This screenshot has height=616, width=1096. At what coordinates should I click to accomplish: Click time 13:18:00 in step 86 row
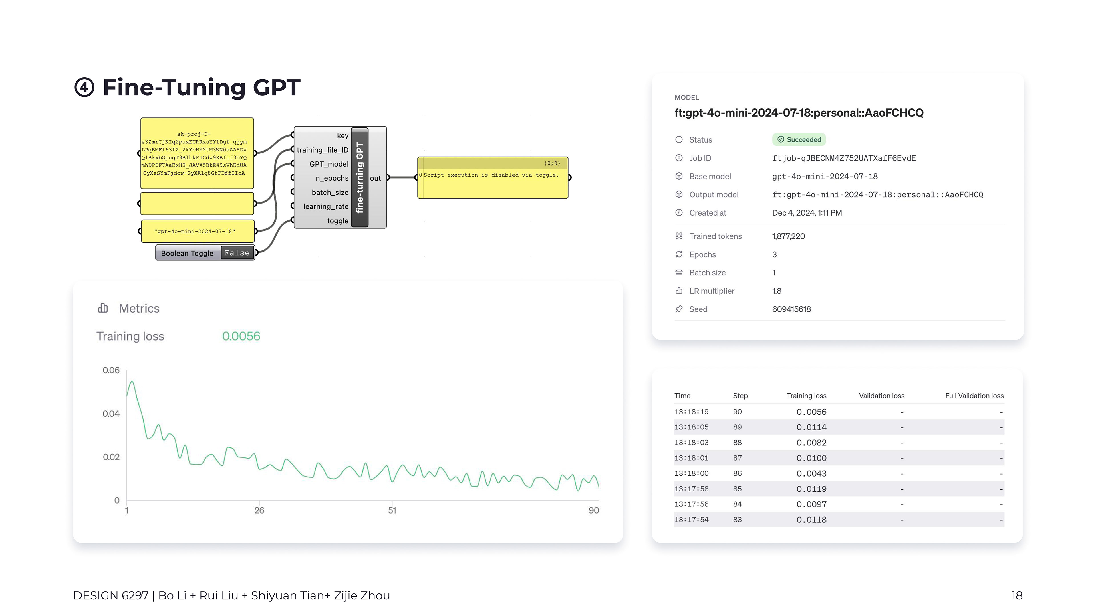coord(691,473)
